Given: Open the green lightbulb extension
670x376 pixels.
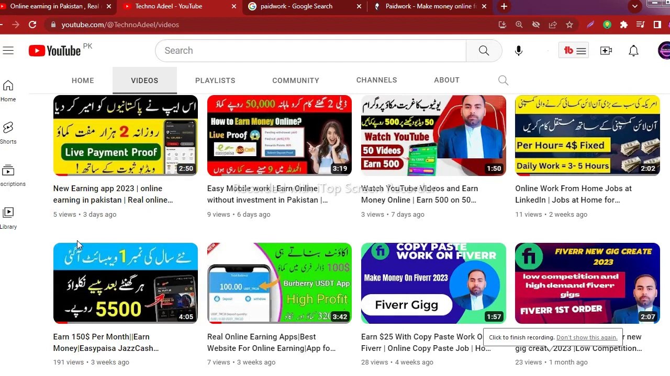Looking at the screenshot, I should click(x=607, y=25).
